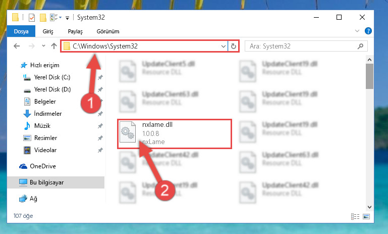The image size is (388, 234).
Task: Click the Properties quick access icon
Action: pyautogui.click(x=32, y=18)
